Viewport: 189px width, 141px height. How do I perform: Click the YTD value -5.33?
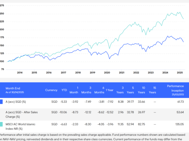(63, 102)
